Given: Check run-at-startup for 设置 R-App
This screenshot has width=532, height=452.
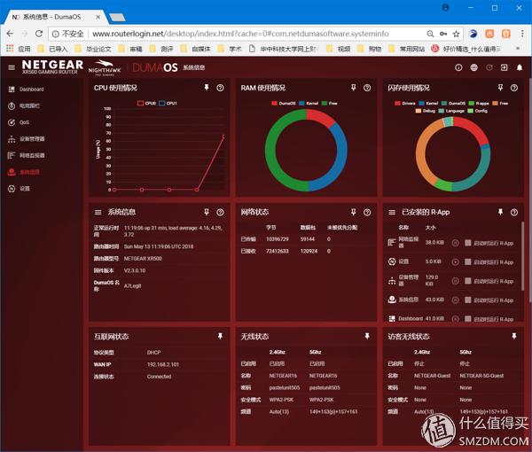Looking at the screenshot, I should 467,261.
